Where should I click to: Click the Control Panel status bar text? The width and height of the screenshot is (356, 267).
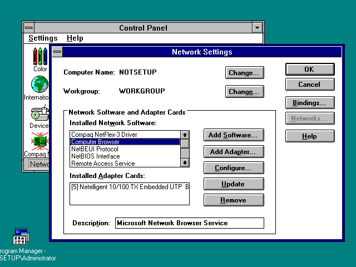click(39, 164)
